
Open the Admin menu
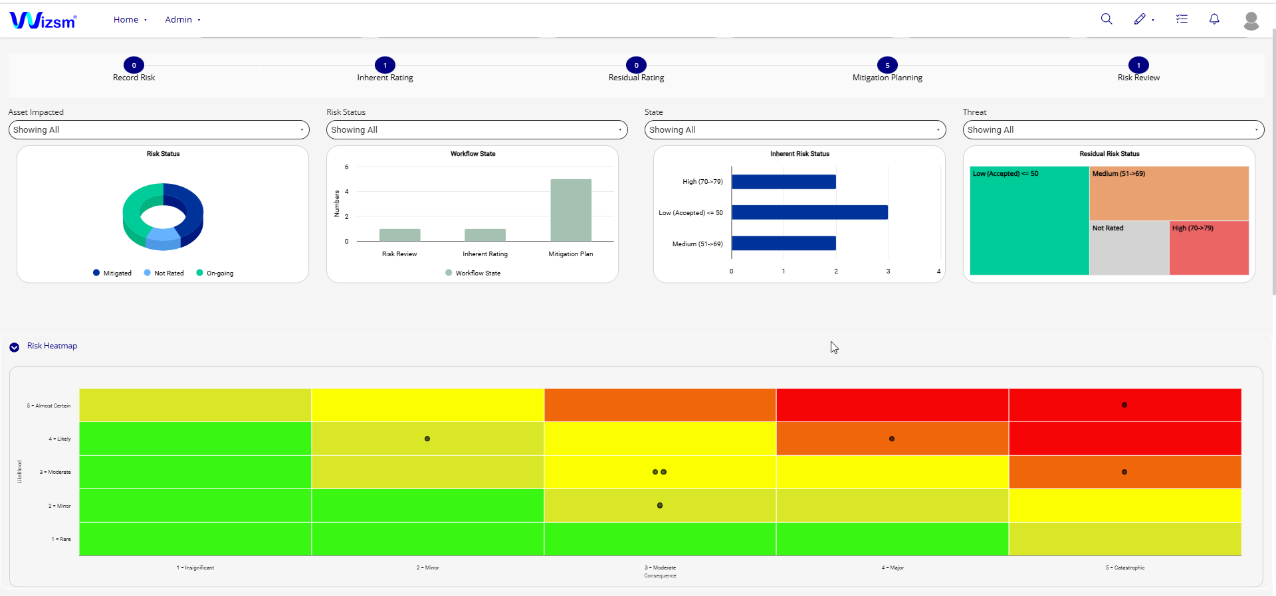click(x=182, y=20)
